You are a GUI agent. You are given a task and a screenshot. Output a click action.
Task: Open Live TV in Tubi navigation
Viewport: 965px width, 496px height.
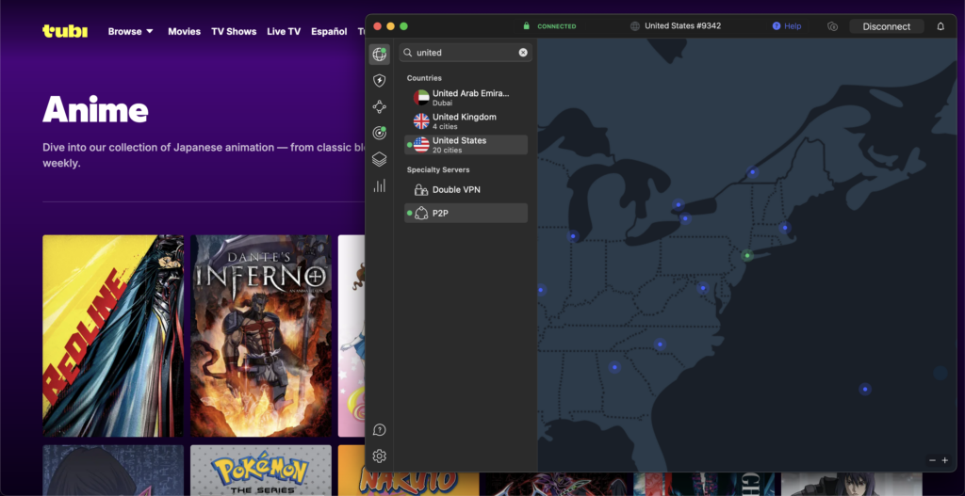click(284, 31)
